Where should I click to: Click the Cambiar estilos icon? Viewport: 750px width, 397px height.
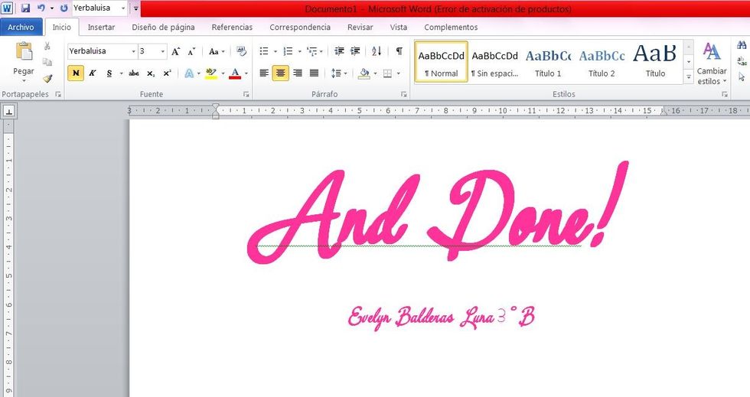[711, 52]
